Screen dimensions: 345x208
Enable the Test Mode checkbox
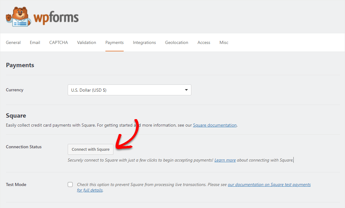(70, 184)
